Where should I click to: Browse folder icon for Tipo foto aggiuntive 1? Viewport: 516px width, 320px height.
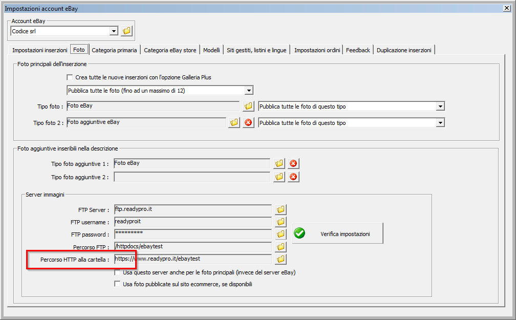click(x=279, y=163)
